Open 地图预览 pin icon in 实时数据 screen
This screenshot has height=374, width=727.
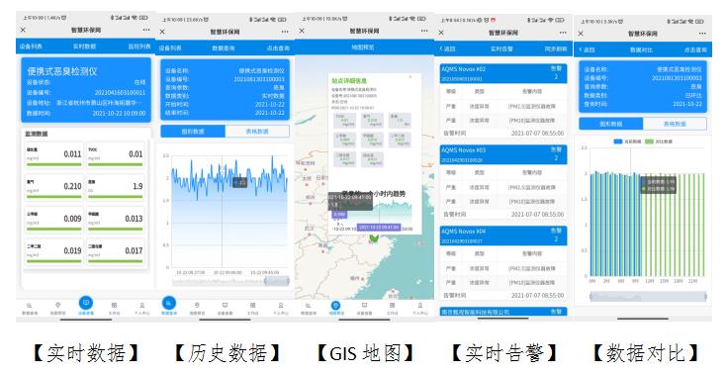tap(58, 306)
